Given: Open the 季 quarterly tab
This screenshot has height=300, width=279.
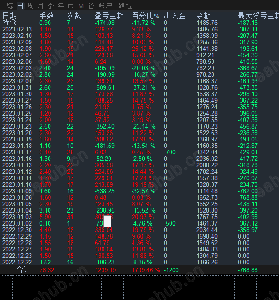Looking at the screenshot, I should pyautogui.click(x=51, y=6).
